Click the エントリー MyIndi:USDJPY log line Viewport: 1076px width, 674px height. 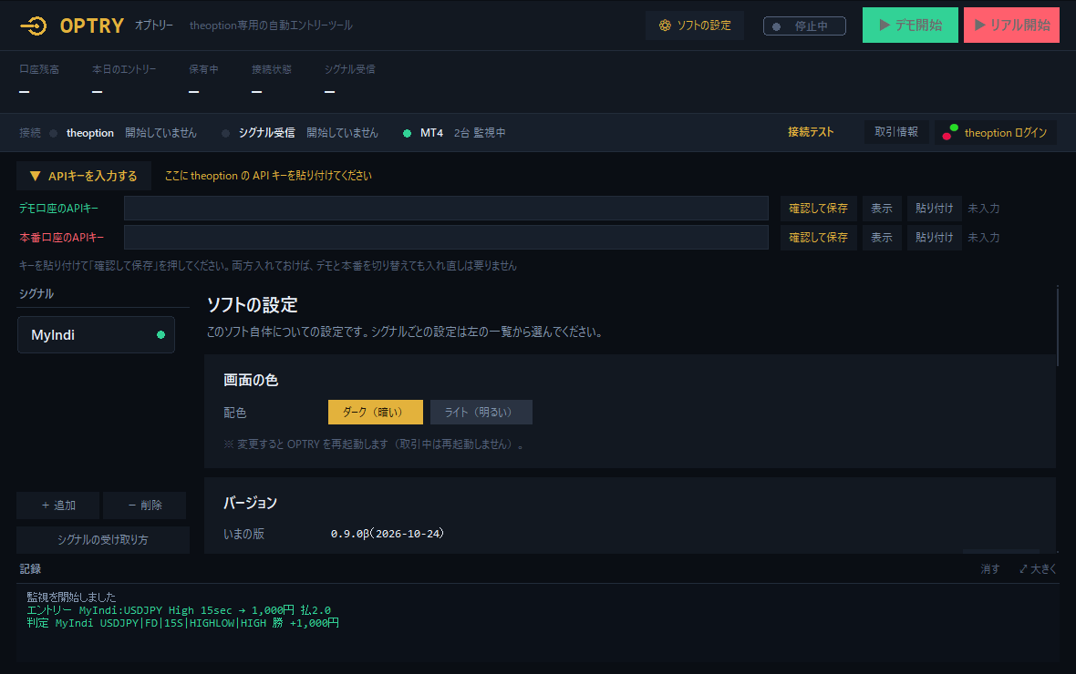[179, 610]
